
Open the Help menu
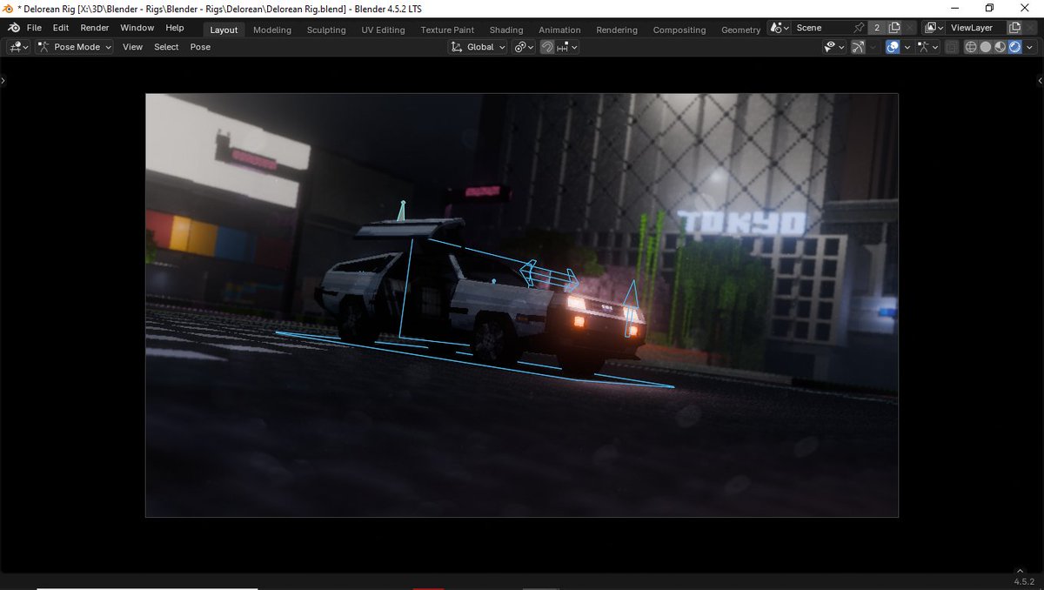click(x=175, y=28)
